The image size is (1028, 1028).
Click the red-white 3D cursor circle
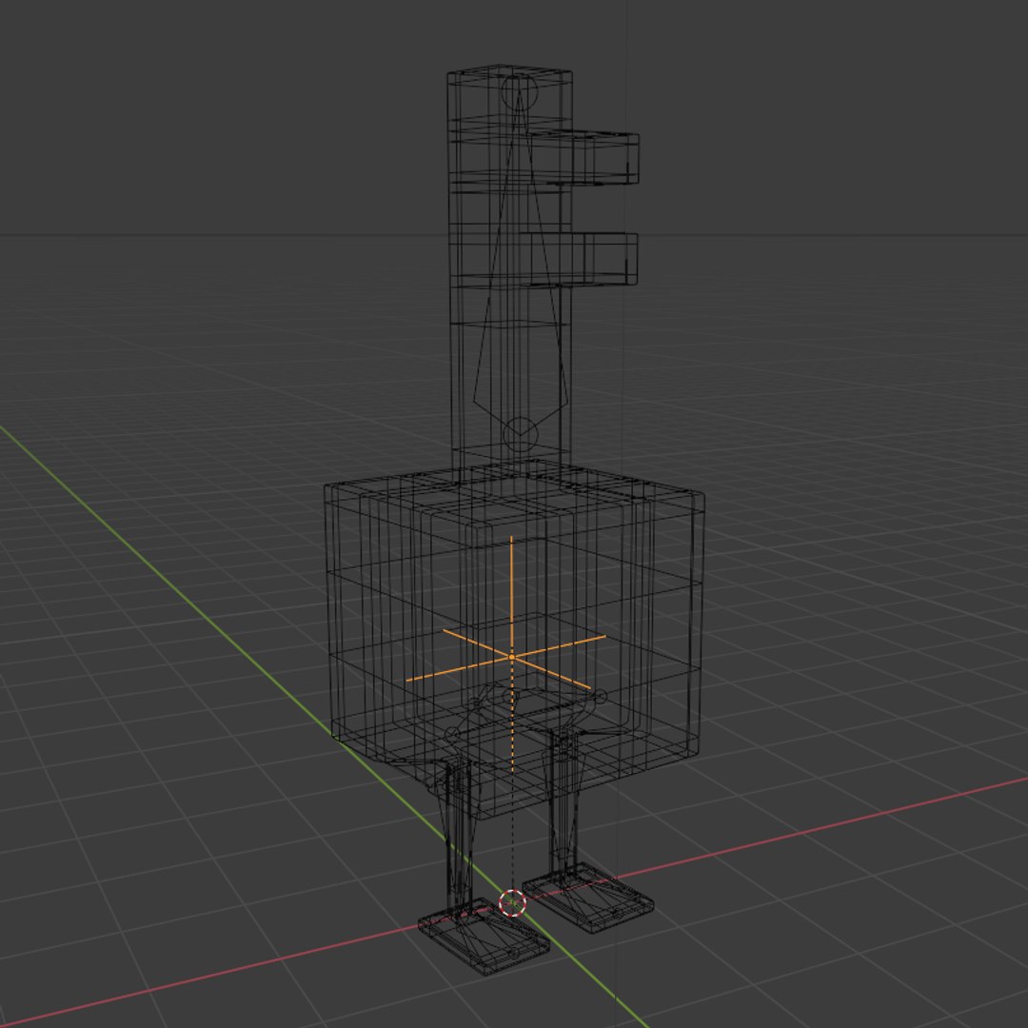512,902
